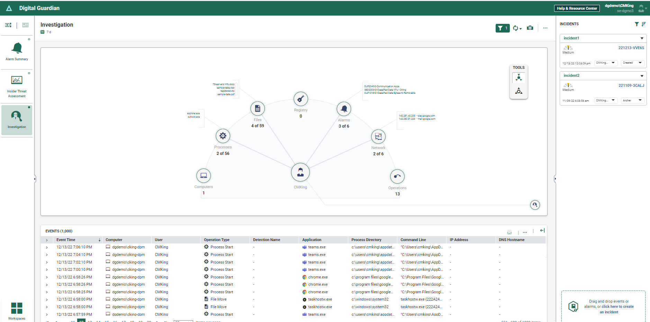The height and width of the screenshot is (322, 650).
Task: Select the Processes gear node
Action: pos(223,136)
